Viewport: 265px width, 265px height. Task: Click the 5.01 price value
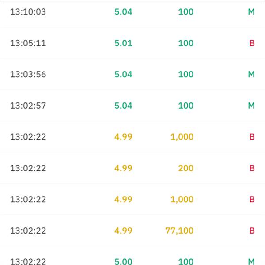[x=123, y=43]
